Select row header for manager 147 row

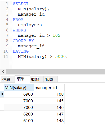[2, 114]
